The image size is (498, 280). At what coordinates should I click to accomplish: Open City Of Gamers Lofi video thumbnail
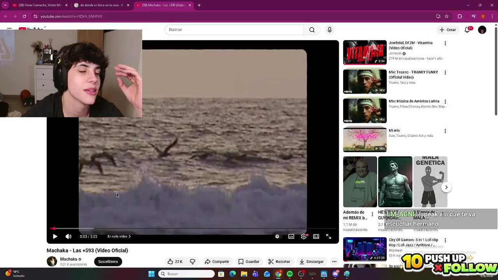tap(365, 249)
